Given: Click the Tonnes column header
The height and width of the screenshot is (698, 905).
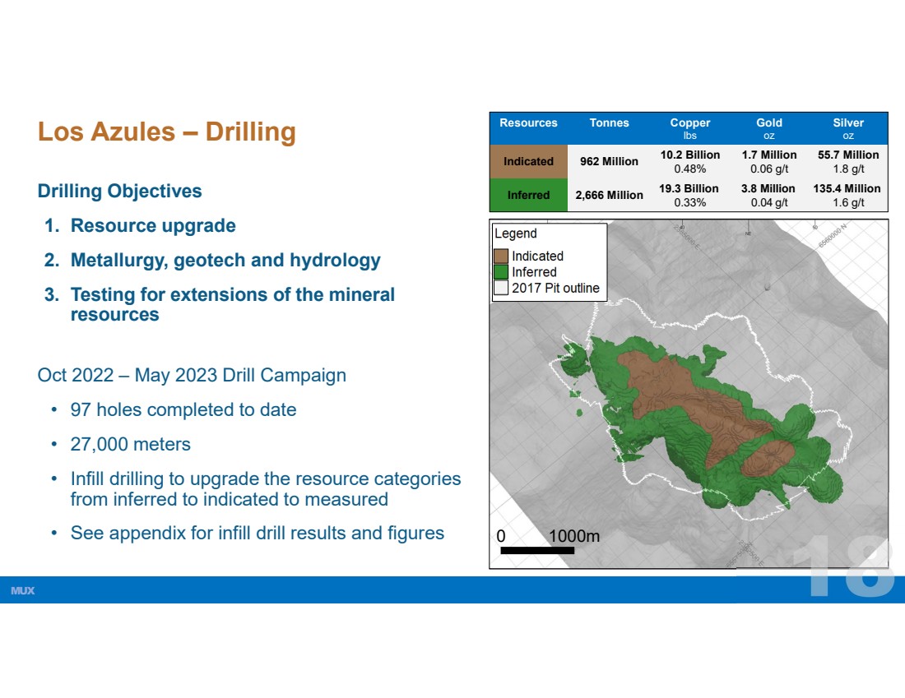Looking at the screenshot, I should (x=609, y=122).
